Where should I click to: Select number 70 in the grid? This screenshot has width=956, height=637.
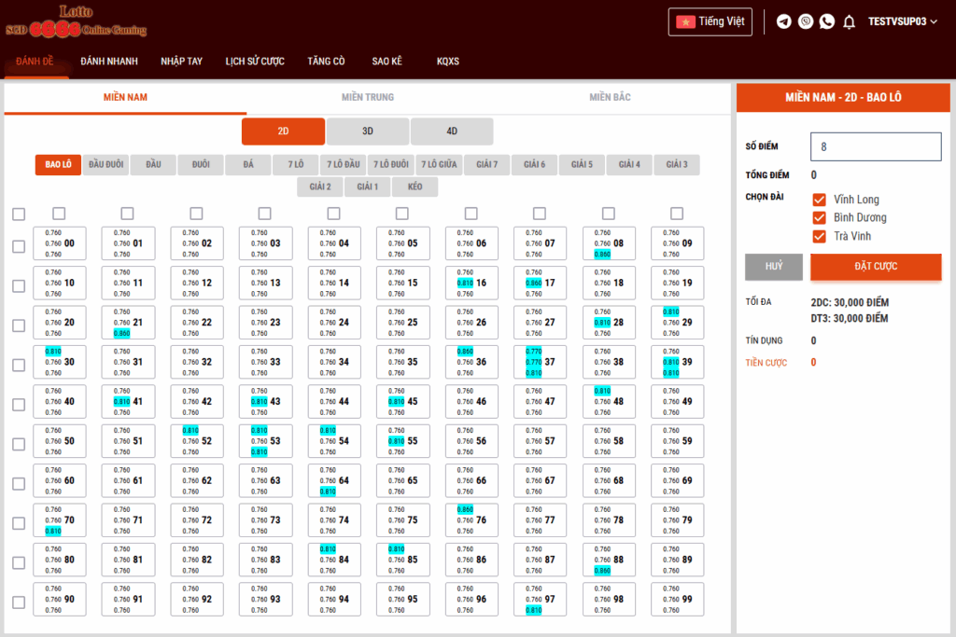(x=60, y=520)
